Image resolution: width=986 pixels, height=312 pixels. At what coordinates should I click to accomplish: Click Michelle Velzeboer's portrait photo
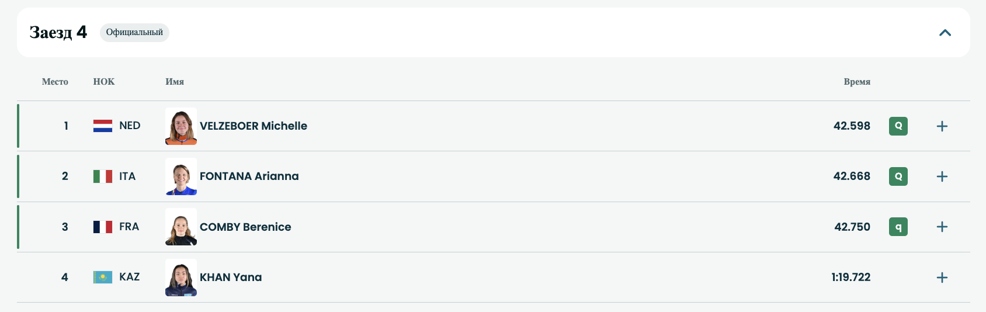(181, 126)
